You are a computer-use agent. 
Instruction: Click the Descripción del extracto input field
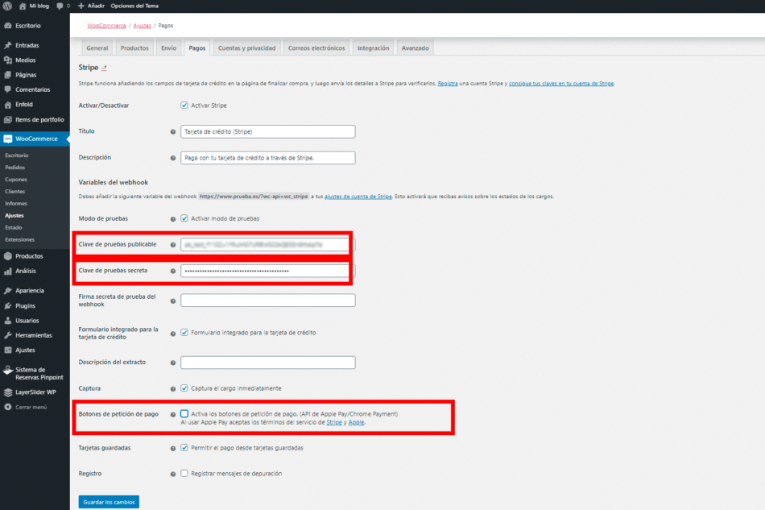coord(267,362)
